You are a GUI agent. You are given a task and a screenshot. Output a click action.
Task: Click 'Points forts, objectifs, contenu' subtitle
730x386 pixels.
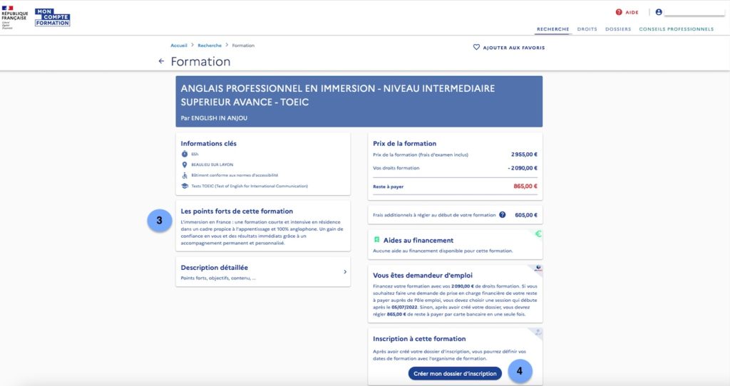coord(218,278)
